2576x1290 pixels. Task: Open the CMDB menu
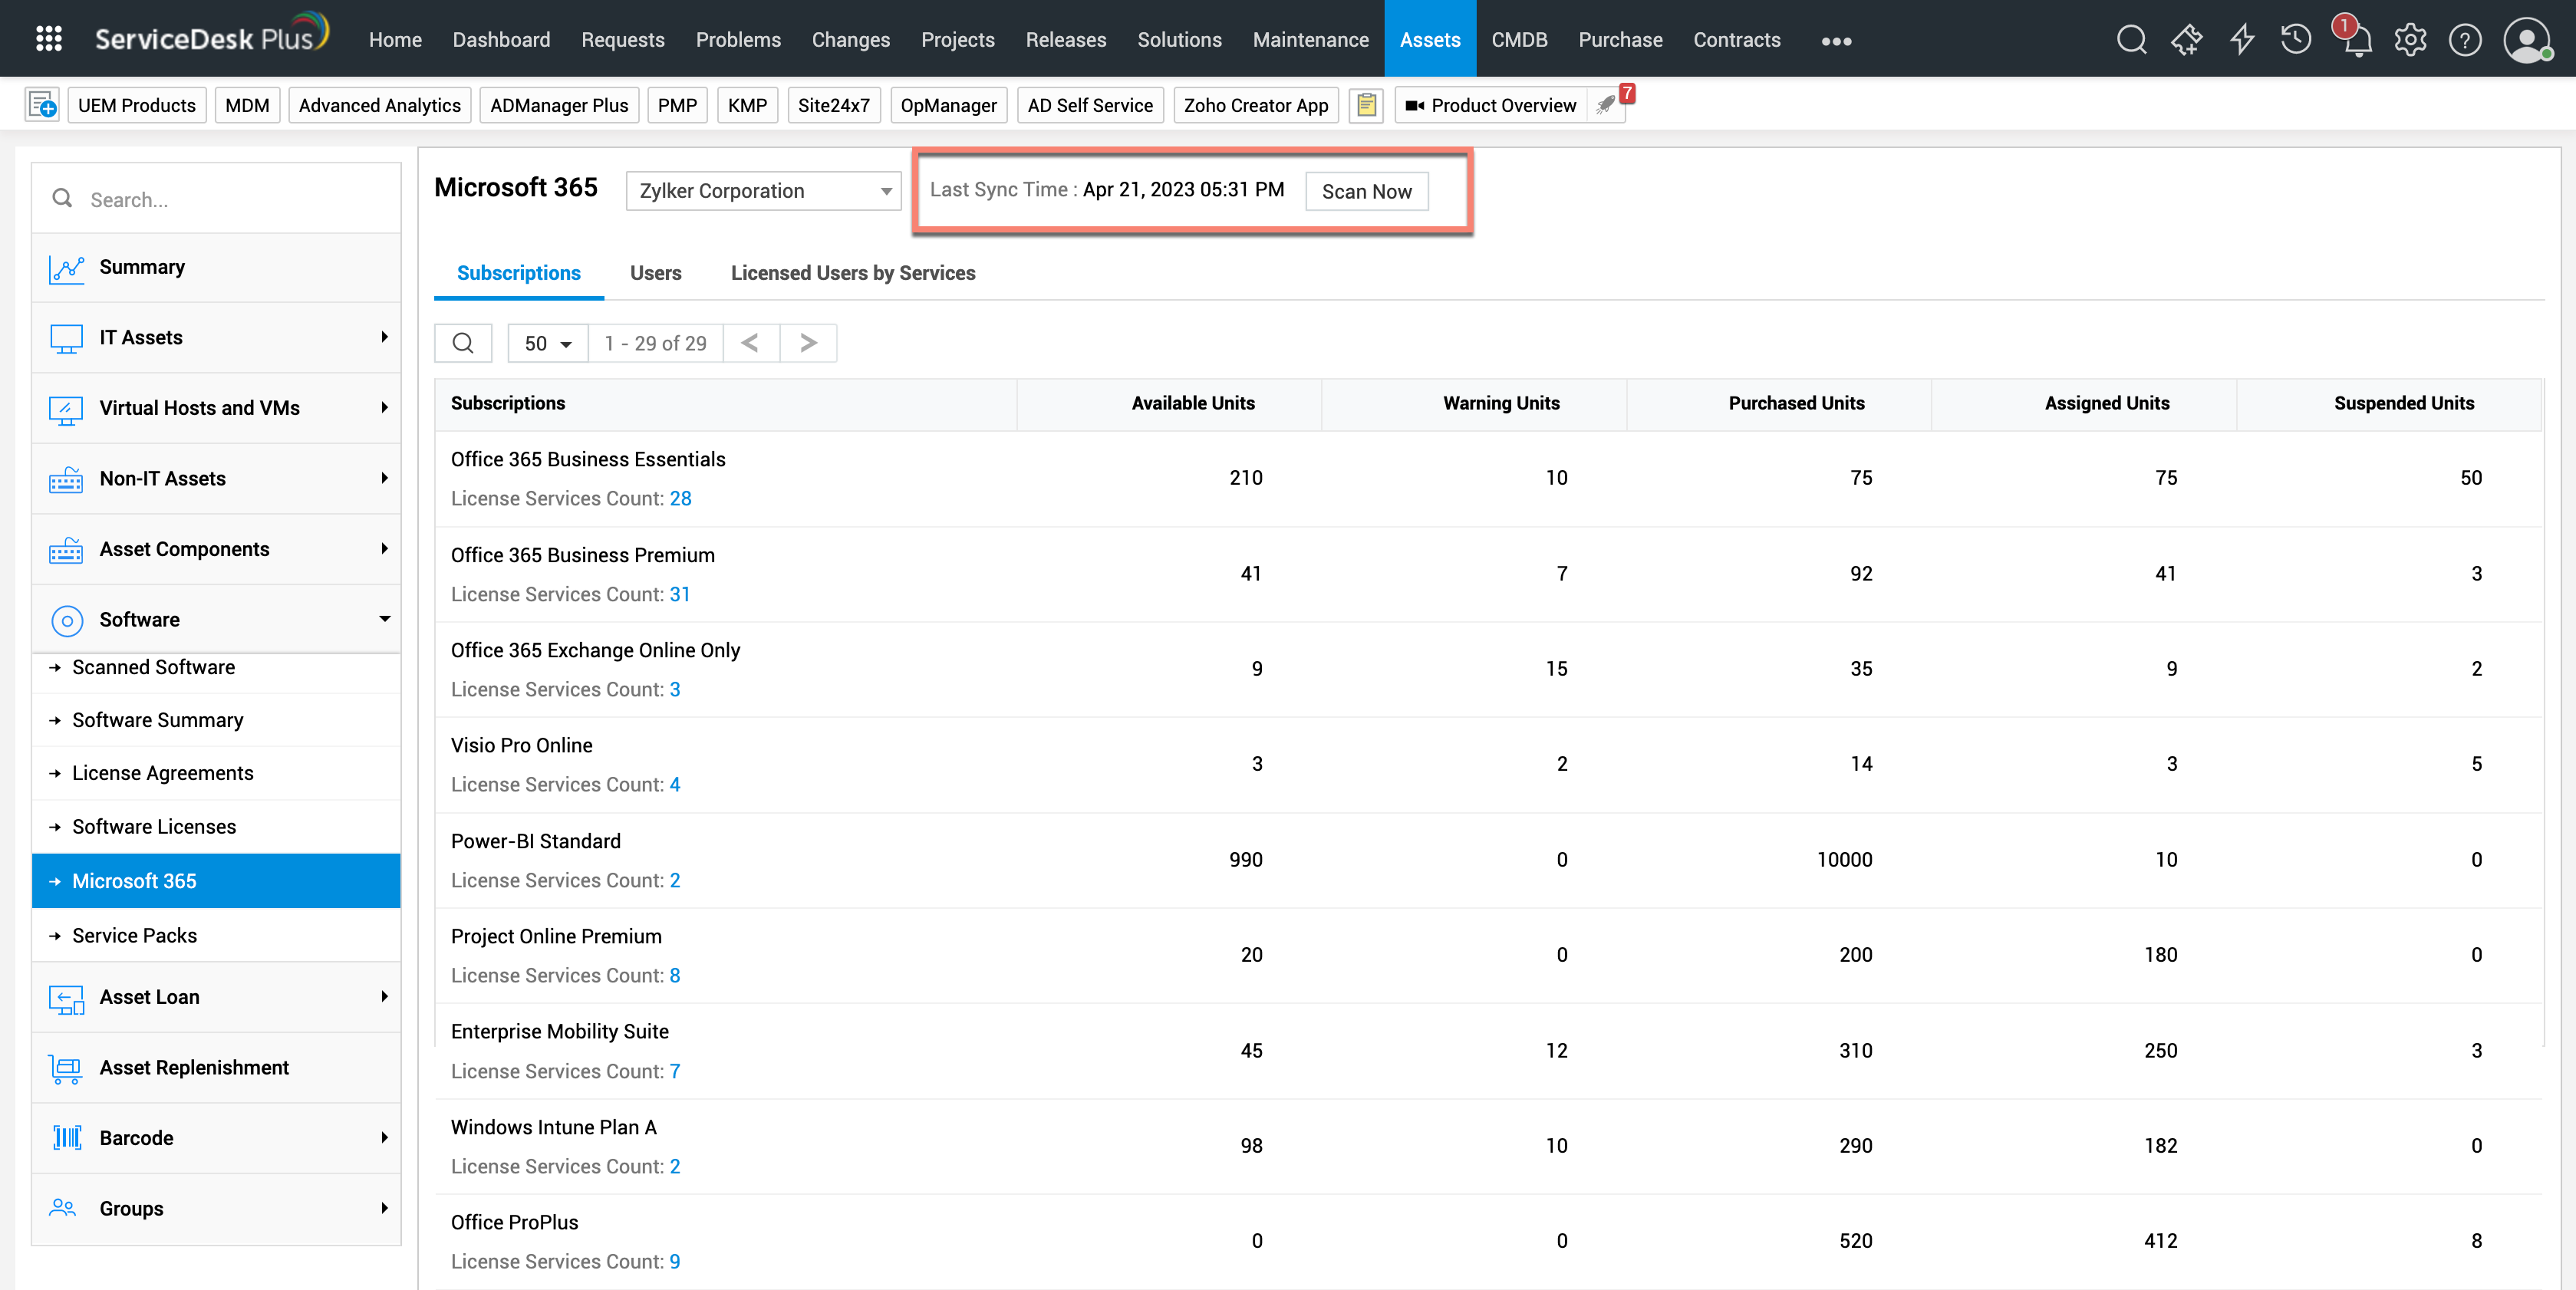(1518, 40)
